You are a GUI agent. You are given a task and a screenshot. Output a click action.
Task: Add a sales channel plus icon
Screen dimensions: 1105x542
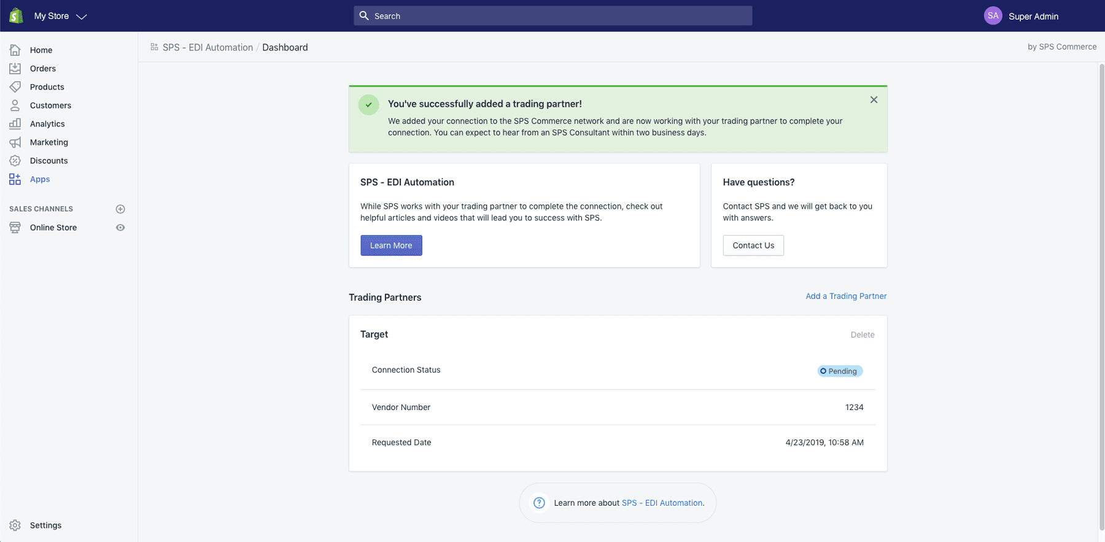[120, 209]
